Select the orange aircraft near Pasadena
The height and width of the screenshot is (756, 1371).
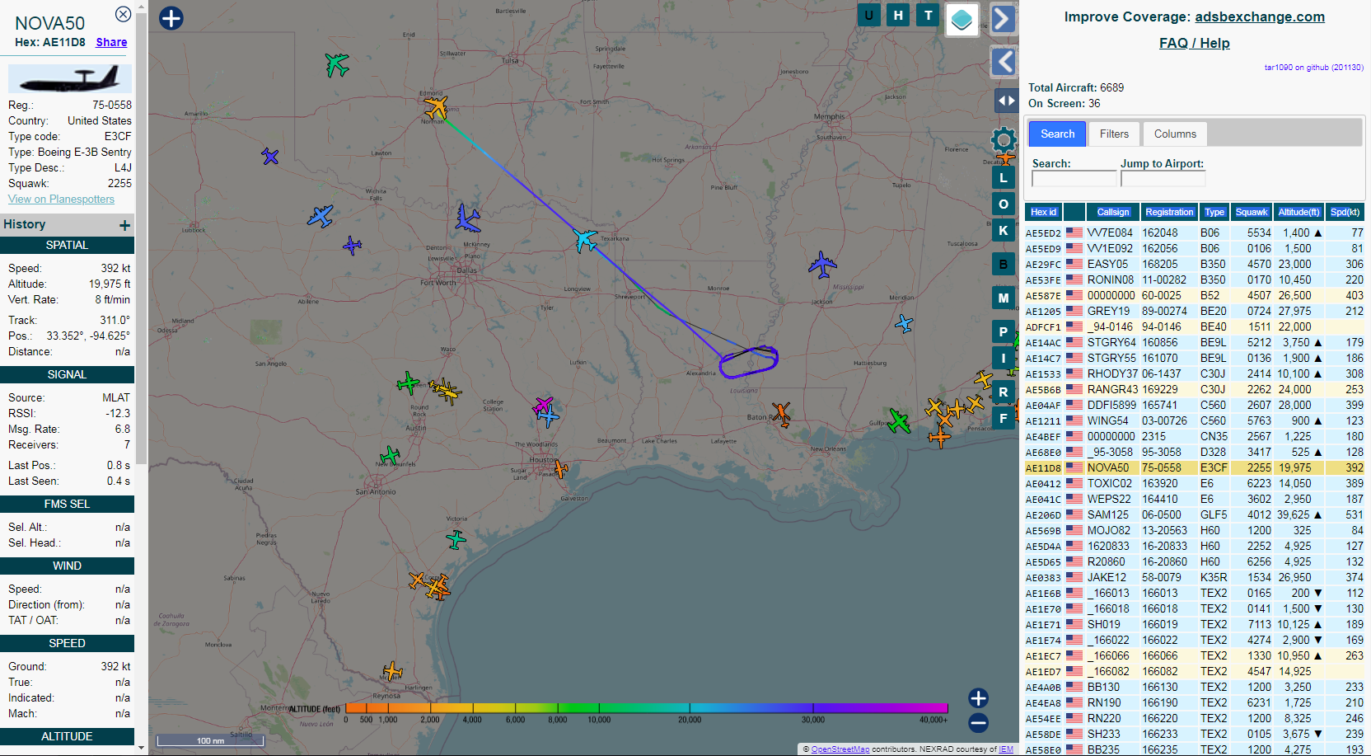560,469
